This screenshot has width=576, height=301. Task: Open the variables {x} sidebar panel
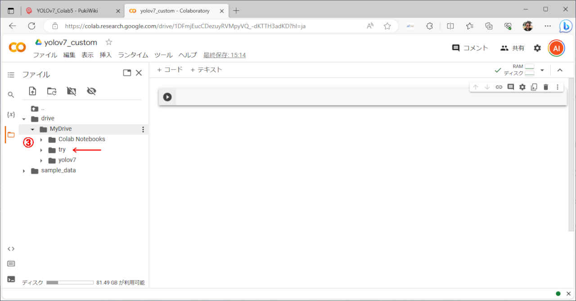[11, 115]
